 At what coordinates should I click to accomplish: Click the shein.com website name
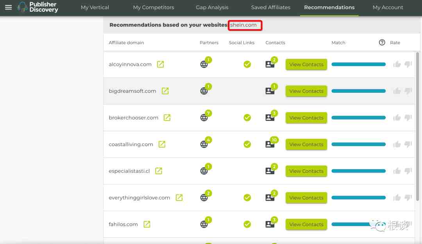tap(243, 25)
